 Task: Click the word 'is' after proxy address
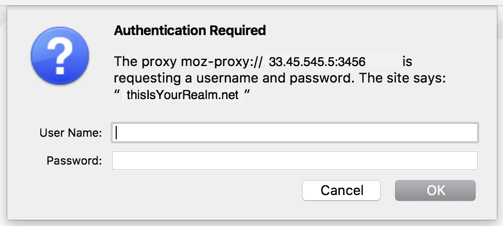coord(407,61)
